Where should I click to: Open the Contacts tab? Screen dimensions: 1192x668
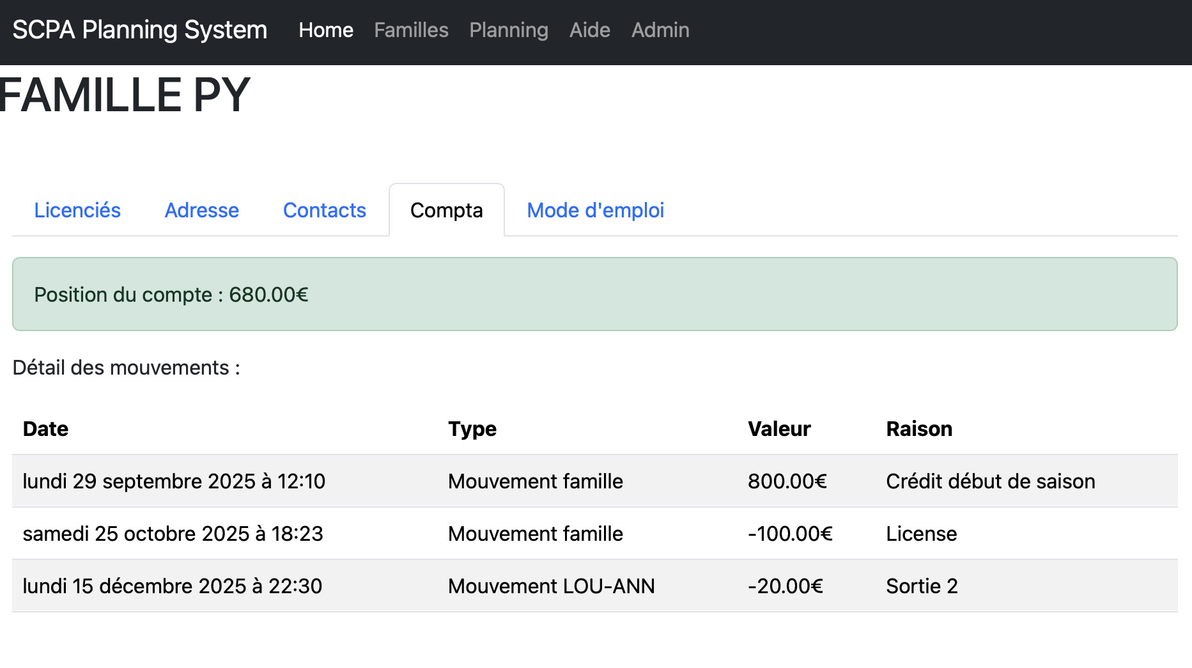pos(324,210)
